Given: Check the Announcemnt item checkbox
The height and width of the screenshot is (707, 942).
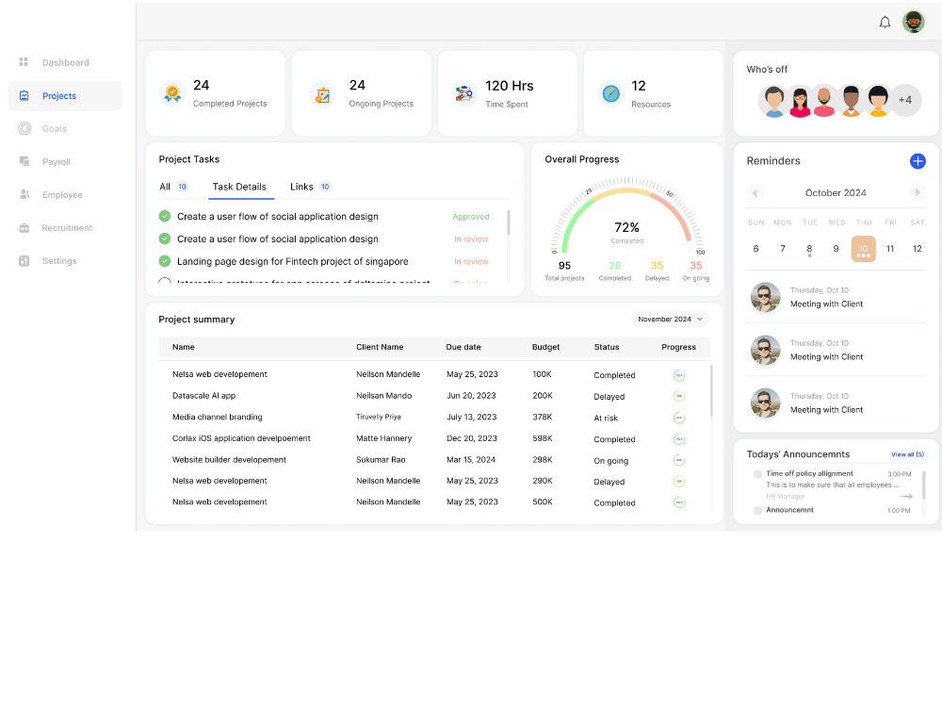Looking at the screenshot, I should tap(757, 510).
